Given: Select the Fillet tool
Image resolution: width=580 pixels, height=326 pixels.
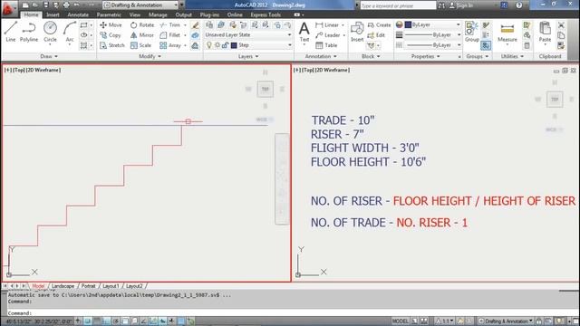Looking at the screenshot, I should pos(170,35).
